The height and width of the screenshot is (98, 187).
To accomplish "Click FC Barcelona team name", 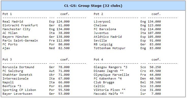I will (105, 29).
